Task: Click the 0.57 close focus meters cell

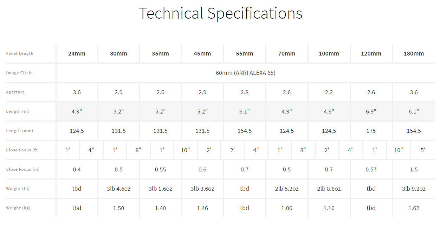Action: [x=371, y=170]
